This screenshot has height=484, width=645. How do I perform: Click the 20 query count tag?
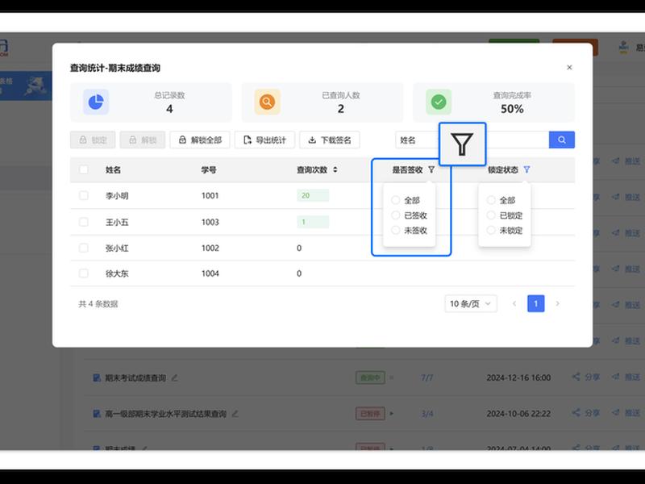click(313, 195)
